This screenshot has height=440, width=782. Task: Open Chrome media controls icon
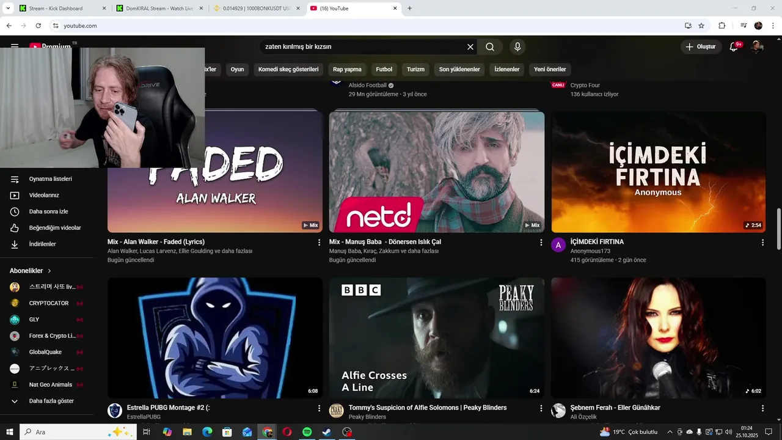pyautogui.click(x=744, y=26)
